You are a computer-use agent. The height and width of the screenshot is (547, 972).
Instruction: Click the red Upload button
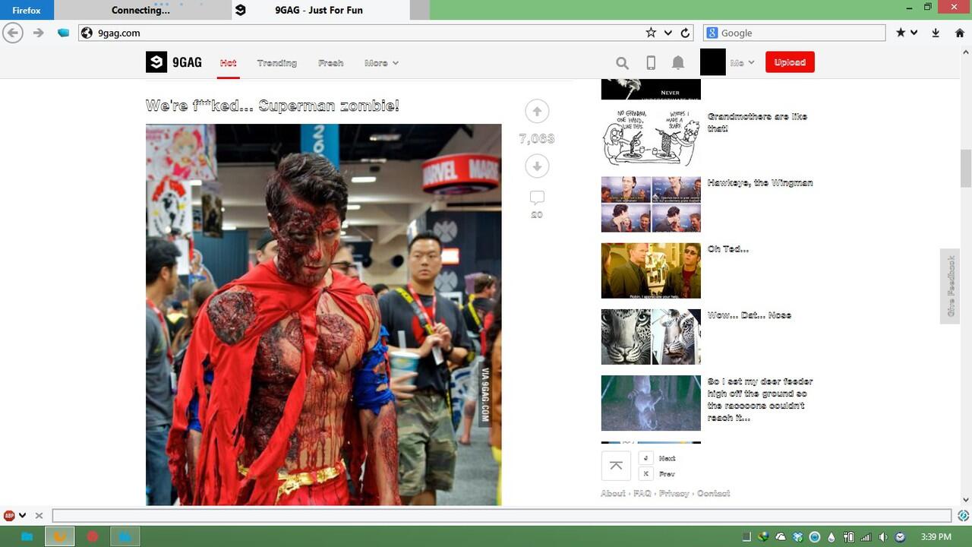click(790, 62)
